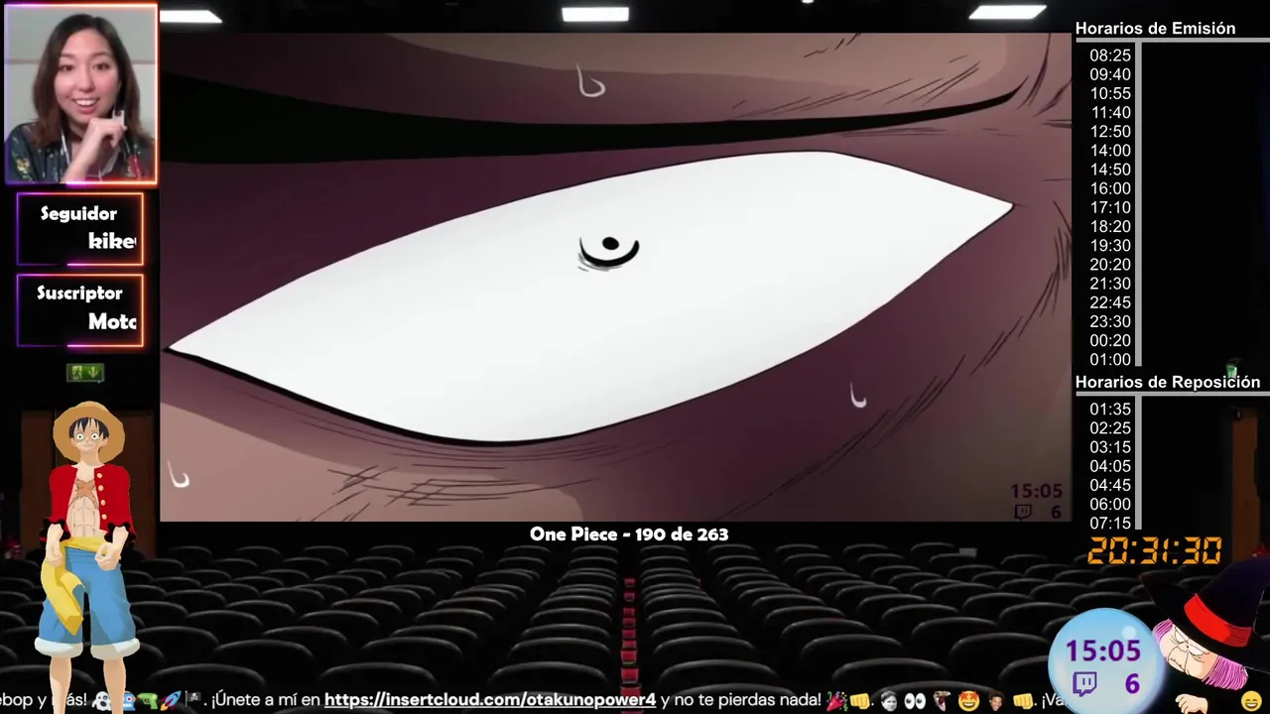The height and width of the screenshot is (714, 1270).
Task: Select the 14:50 broadcast time
Action: click(1110, 170)
